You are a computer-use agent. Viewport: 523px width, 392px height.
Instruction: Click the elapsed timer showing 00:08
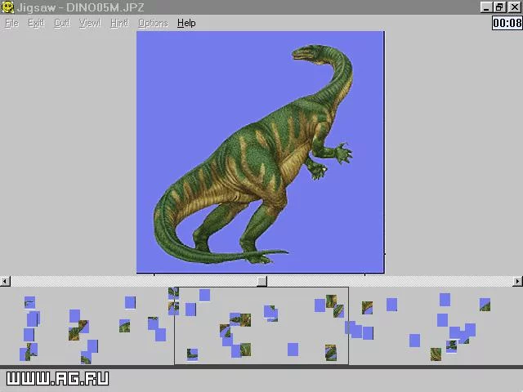coord(507,23)
